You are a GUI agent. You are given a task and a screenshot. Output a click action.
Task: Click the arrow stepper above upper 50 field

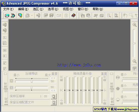(x=53, y=78)
